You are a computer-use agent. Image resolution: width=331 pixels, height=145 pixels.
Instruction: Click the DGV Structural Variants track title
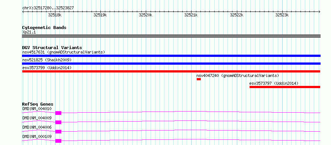pyautogui.click(x=52, y=48)
